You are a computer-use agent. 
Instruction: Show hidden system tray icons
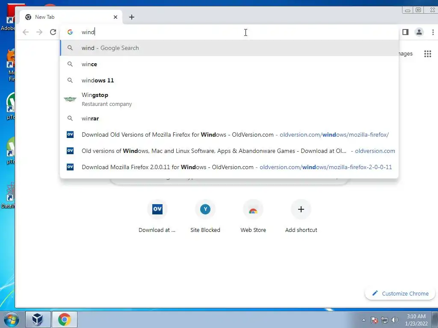[x=364, y=320]
